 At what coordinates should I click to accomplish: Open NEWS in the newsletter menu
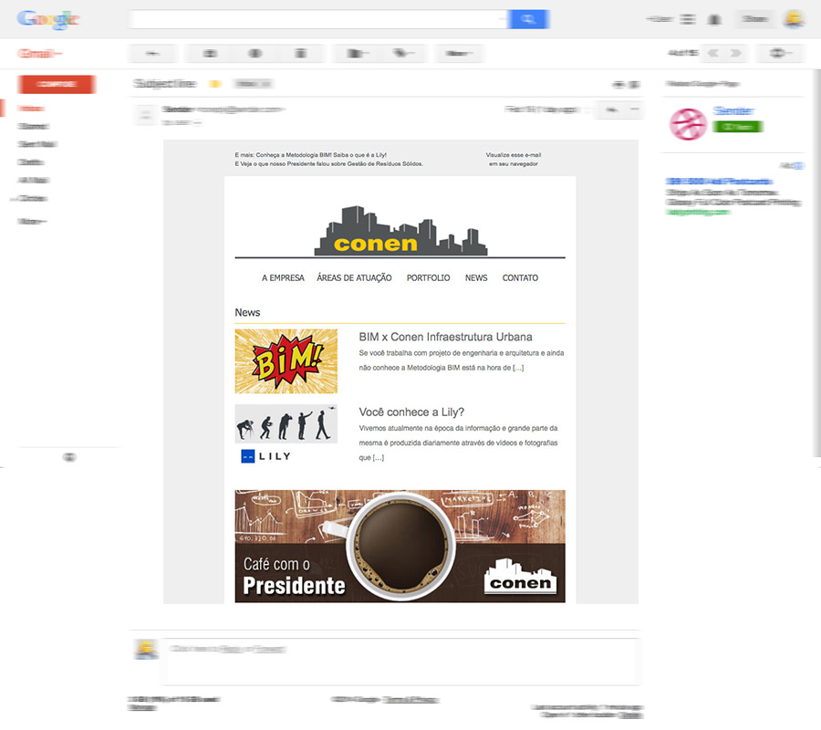pos(476,278)
